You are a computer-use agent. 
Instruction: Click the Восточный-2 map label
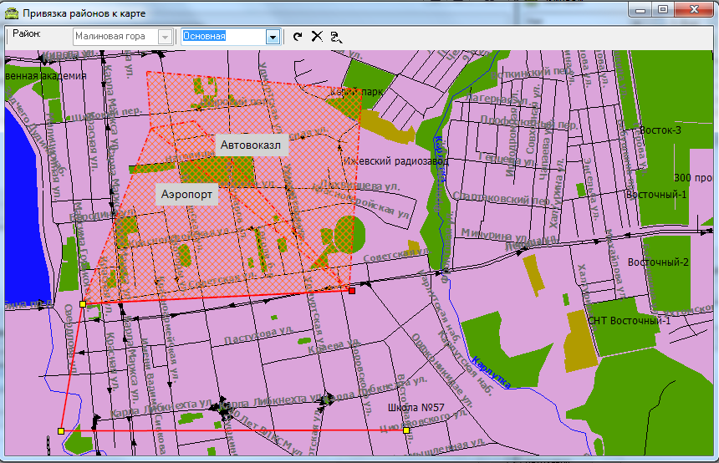pos(658,262)
